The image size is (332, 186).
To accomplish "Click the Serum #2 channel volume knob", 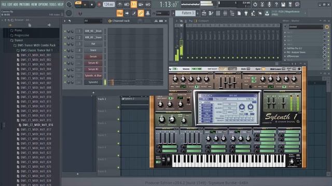I will (x=73, y=63).
